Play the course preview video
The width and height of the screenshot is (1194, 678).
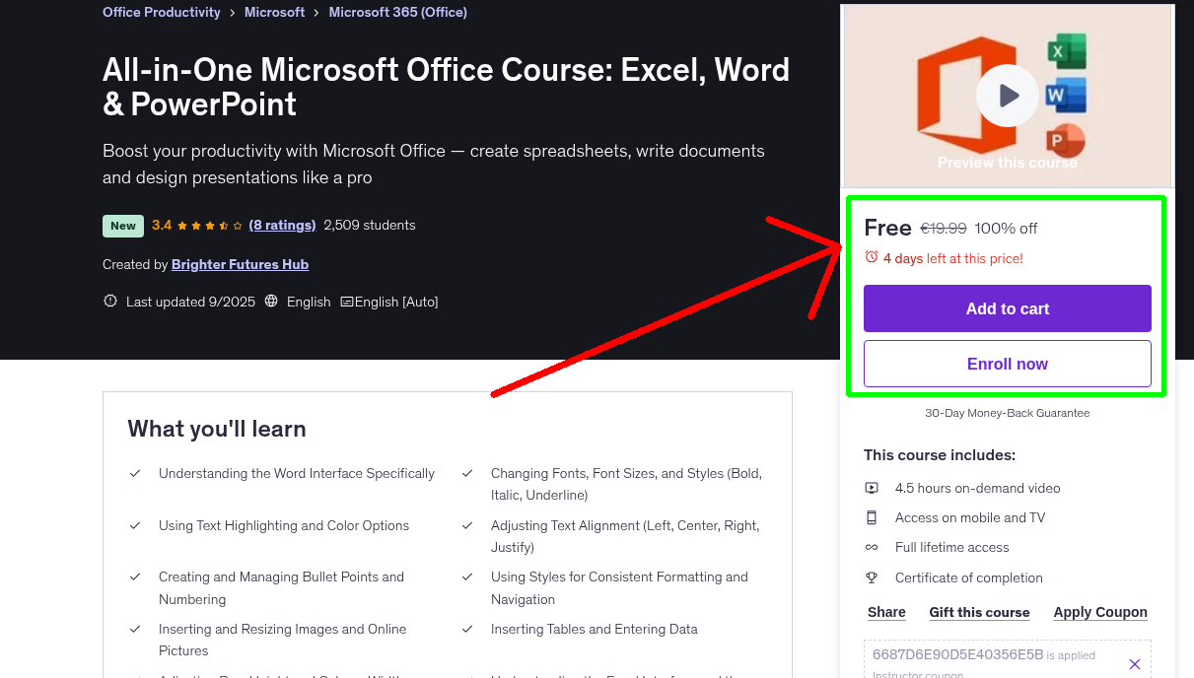(1007, 95)
